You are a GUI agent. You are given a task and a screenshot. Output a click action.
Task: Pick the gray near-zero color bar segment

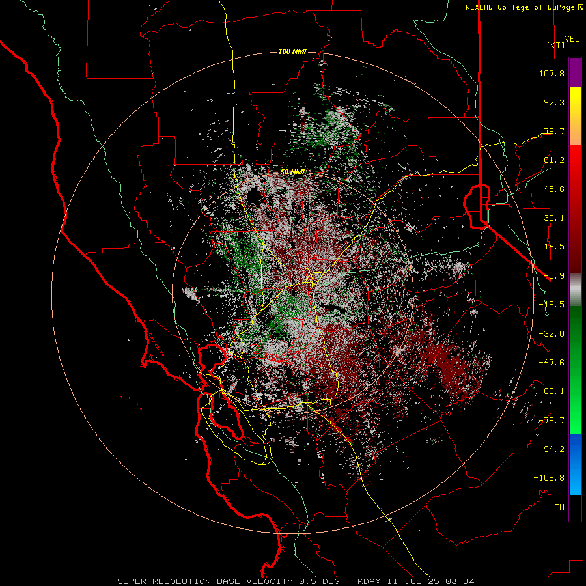(x=575, y=290)
